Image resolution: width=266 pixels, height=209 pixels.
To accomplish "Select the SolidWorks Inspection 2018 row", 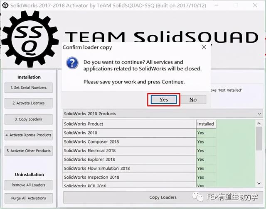I will (x=129, y=177).
